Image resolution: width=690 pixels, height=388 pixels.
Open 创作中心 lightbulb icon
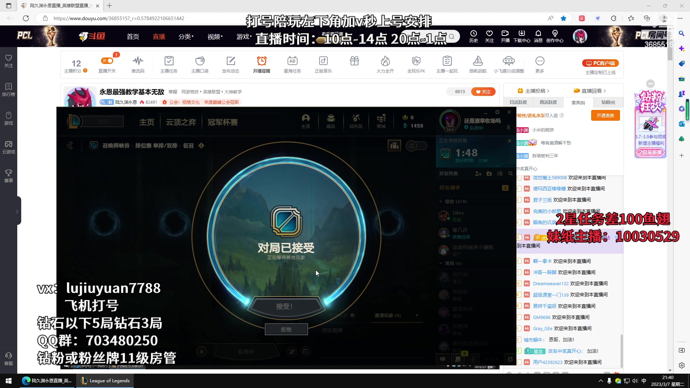coord(555,36)
